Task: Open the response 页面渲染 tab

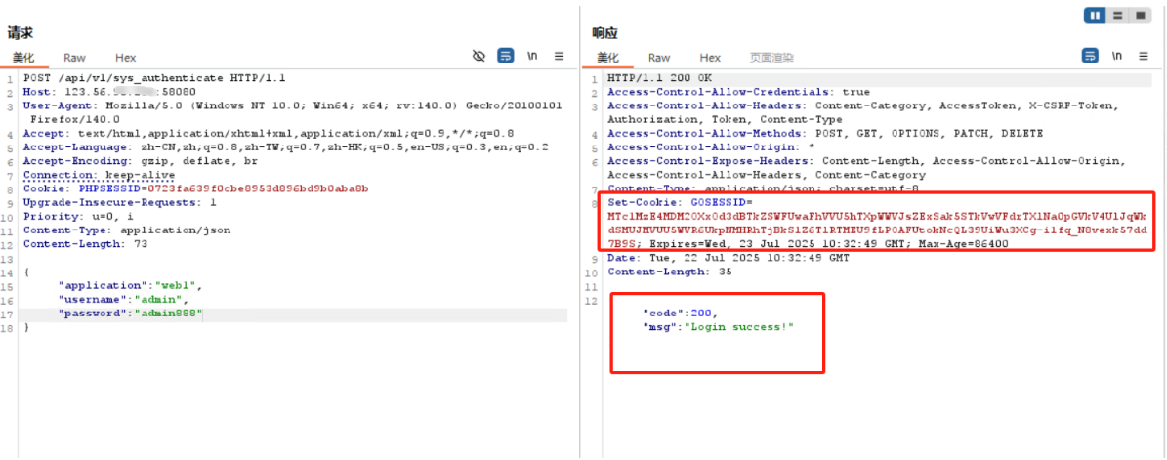Action: click(x=771, y=58)
